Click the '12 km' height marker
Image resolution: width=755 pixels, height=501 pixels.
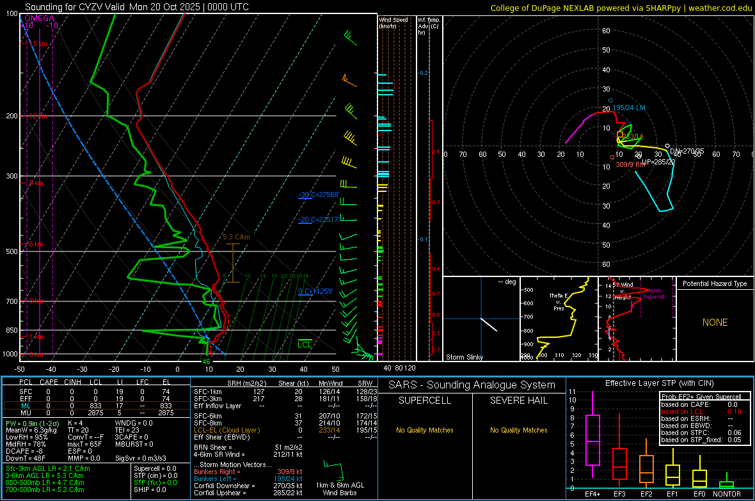point(38,116)
